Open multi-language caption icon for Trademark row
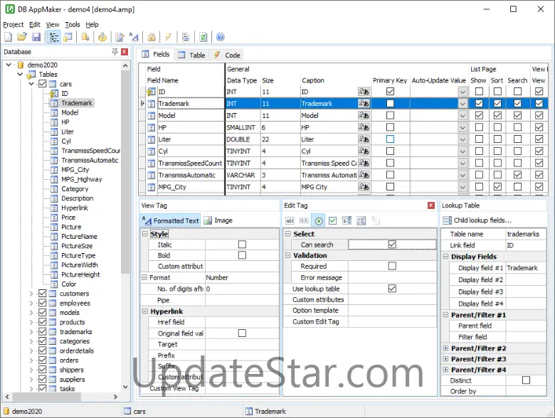Image resolution: width=555 pixels, height=418 pixels. 364,104
